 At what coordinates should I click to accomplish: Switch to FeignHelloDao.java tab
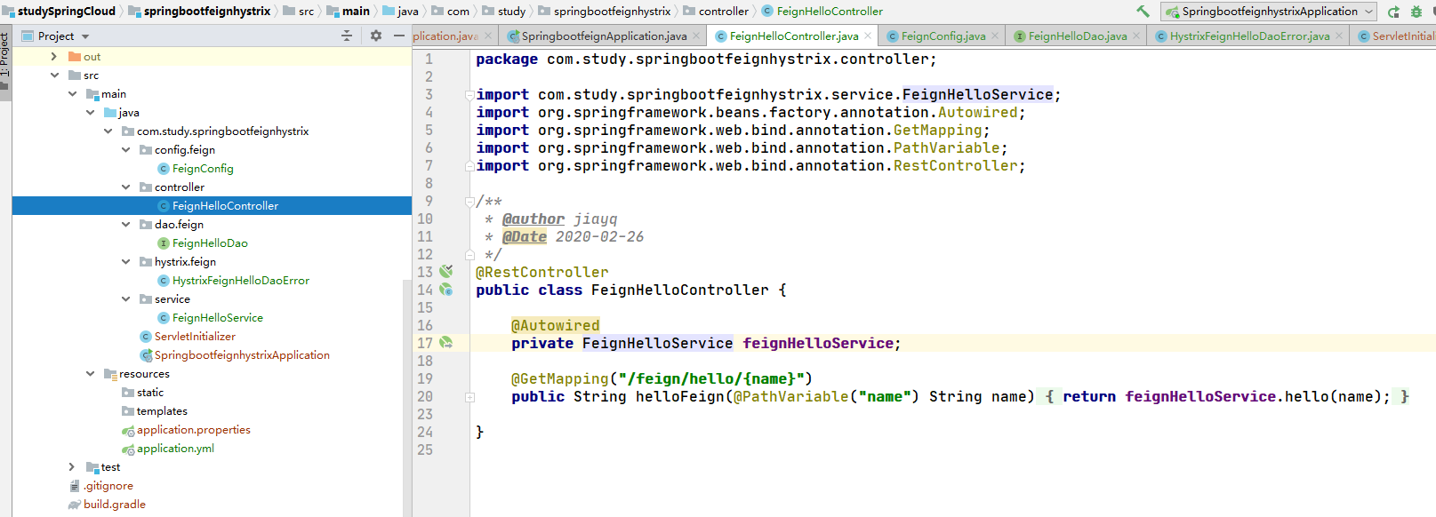(x=1077, y=36)
